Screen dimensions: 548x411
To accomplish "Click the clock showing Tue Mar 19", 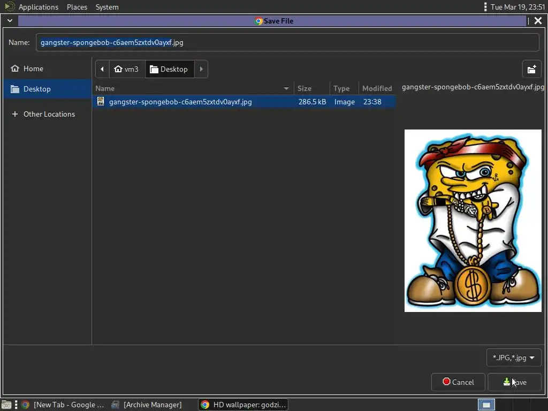I will [517, 7].
